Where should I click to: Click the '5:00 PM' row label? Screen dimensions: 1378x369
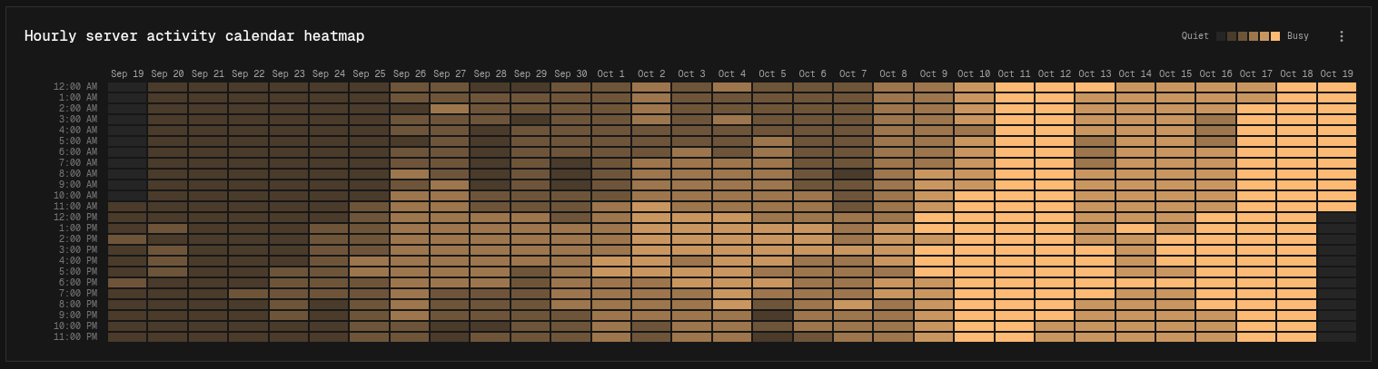pyautogui.click(x=78, y=272)
